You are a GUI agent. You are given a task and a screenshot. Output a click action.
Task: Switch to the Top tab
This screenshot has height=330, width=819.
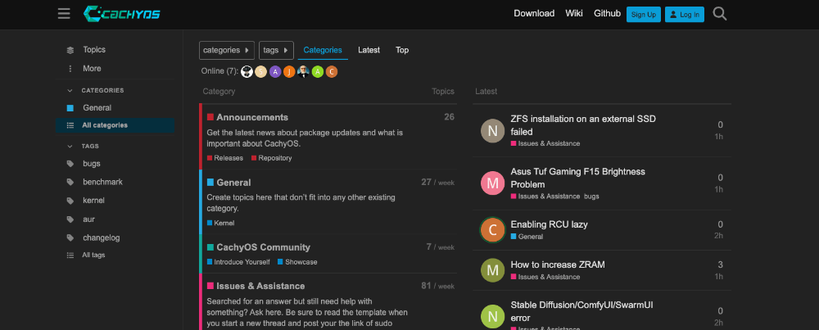pos(402,50)
